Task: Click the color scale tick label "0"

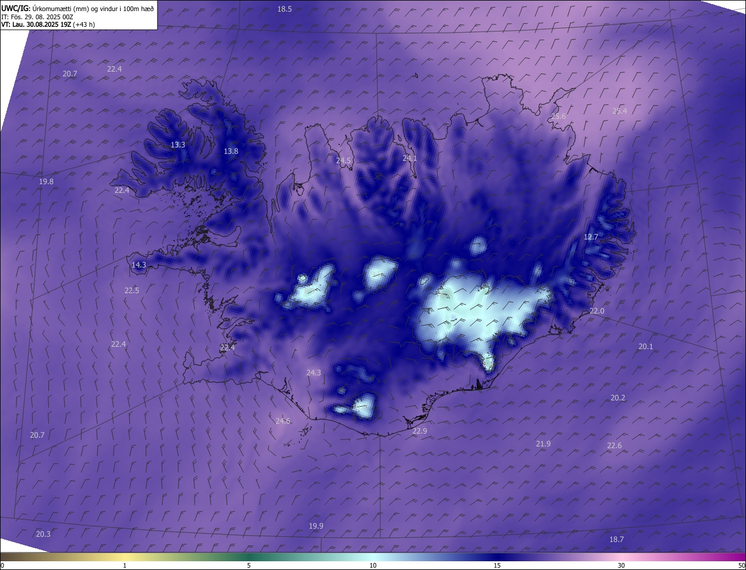Action: (x=2, y=565)
